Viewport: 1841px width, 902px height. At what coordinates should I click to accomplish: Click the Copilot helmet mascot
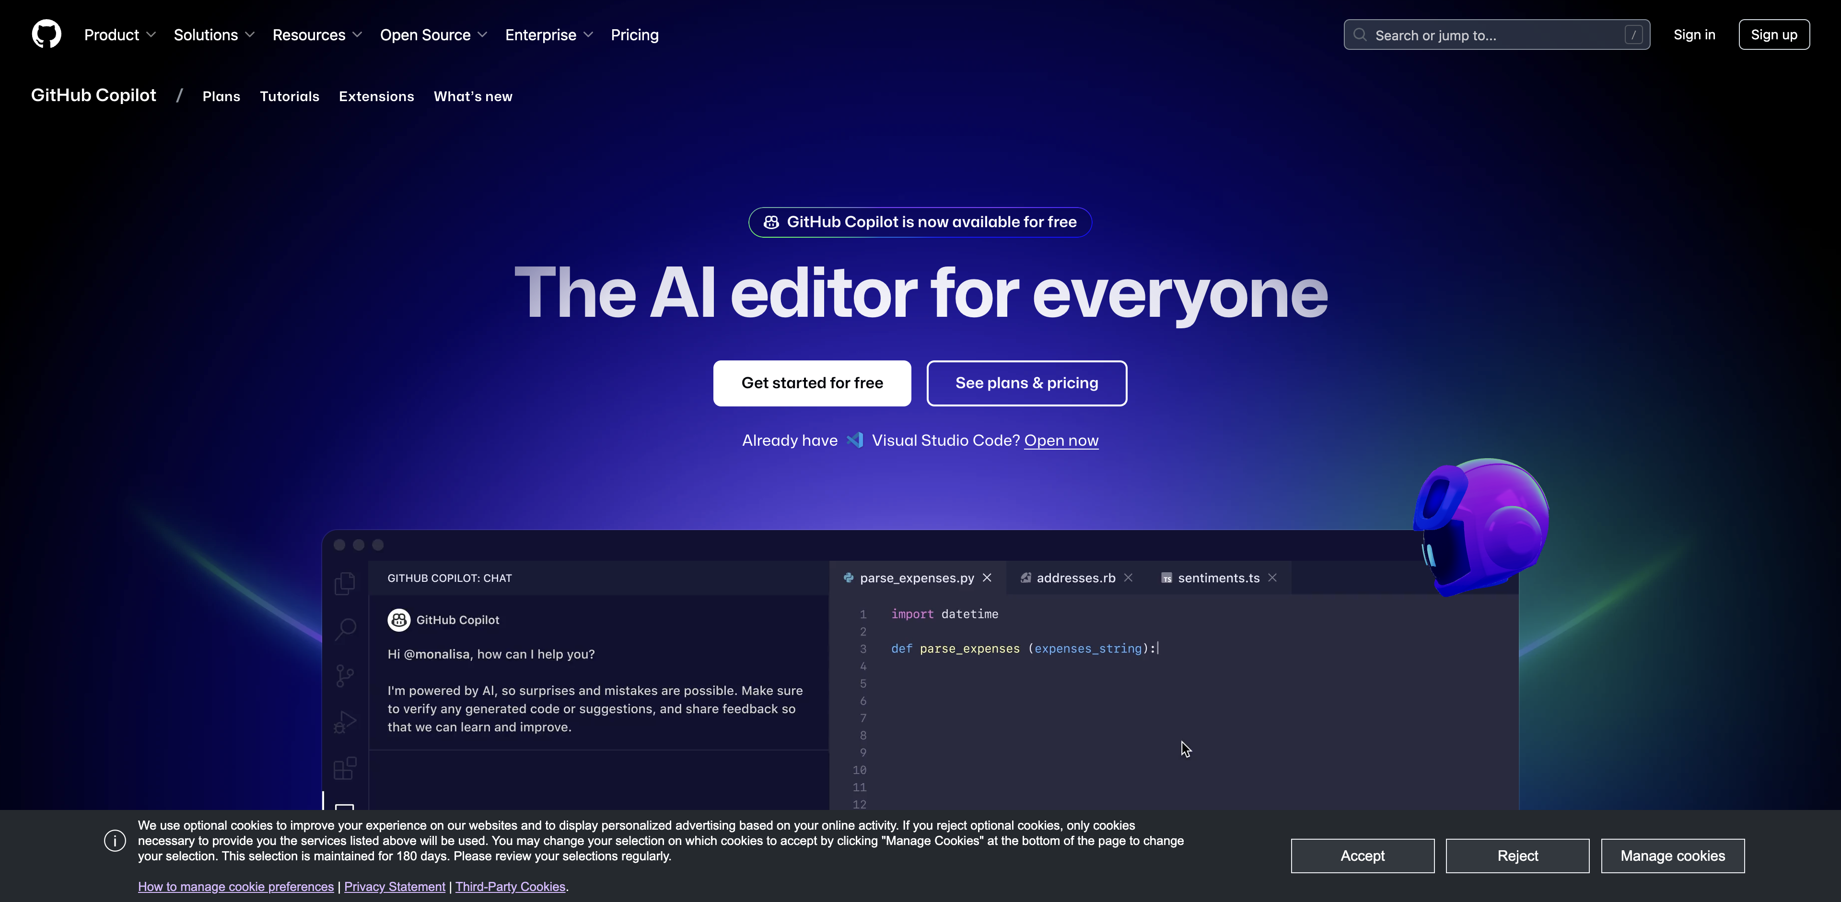(x=1481, y=527)
